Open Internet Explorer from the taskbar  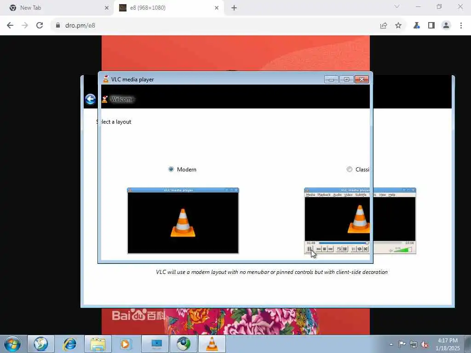point(69,344)
